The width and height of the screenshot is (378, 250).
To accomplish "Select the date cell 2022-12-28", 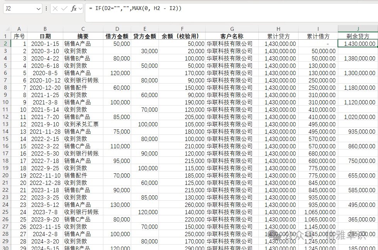I will tap(45, 183).
